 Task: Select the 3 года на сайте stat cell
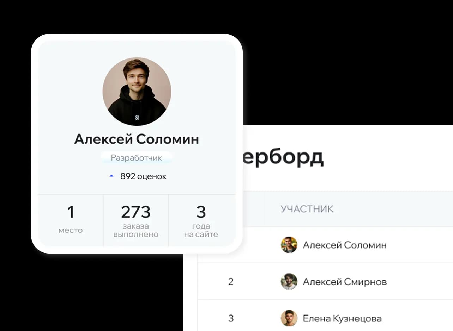202,220
